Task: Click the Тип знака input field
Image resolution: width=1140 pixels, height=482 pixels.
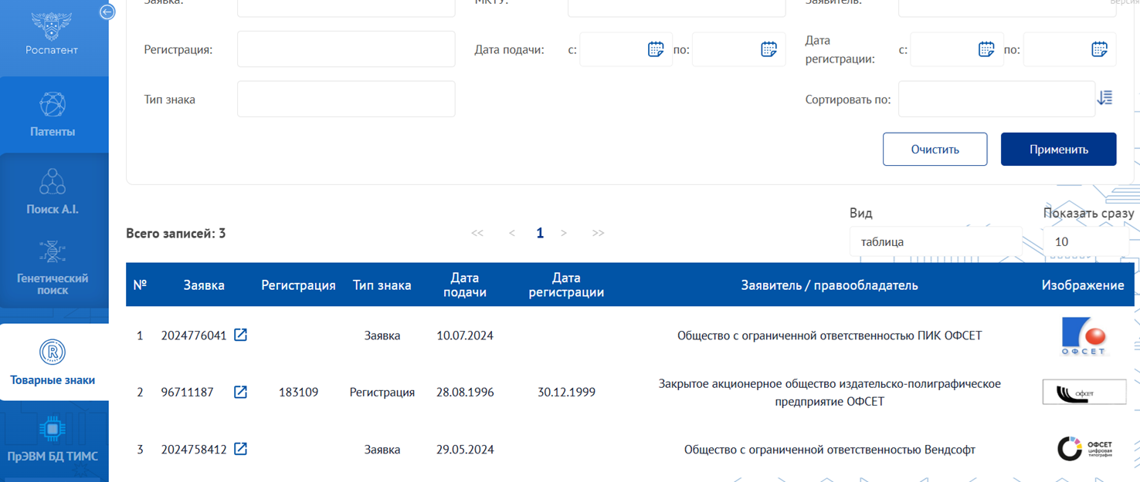Action: coord(346,99)
